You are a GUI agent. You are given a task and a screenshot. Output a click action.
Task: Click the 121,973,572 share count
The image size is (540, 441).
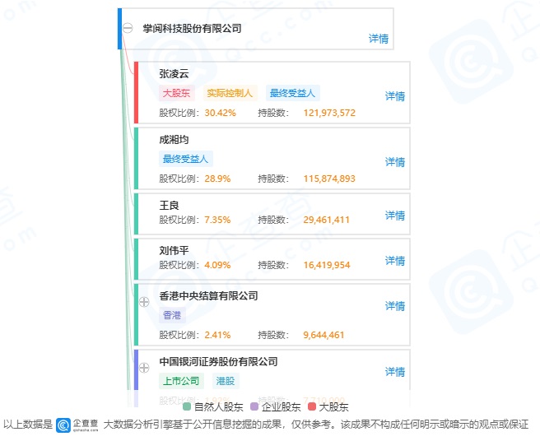coord(329,113)
